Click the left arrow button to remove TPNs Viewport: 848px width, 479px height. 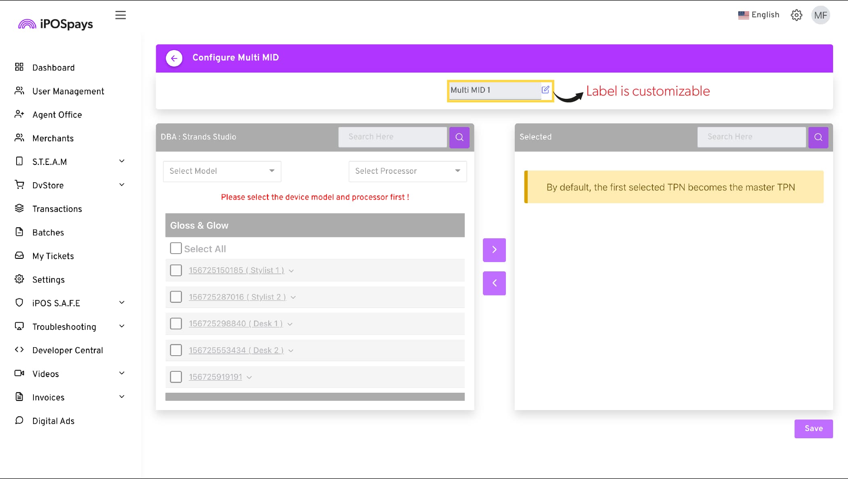point(494,283)
